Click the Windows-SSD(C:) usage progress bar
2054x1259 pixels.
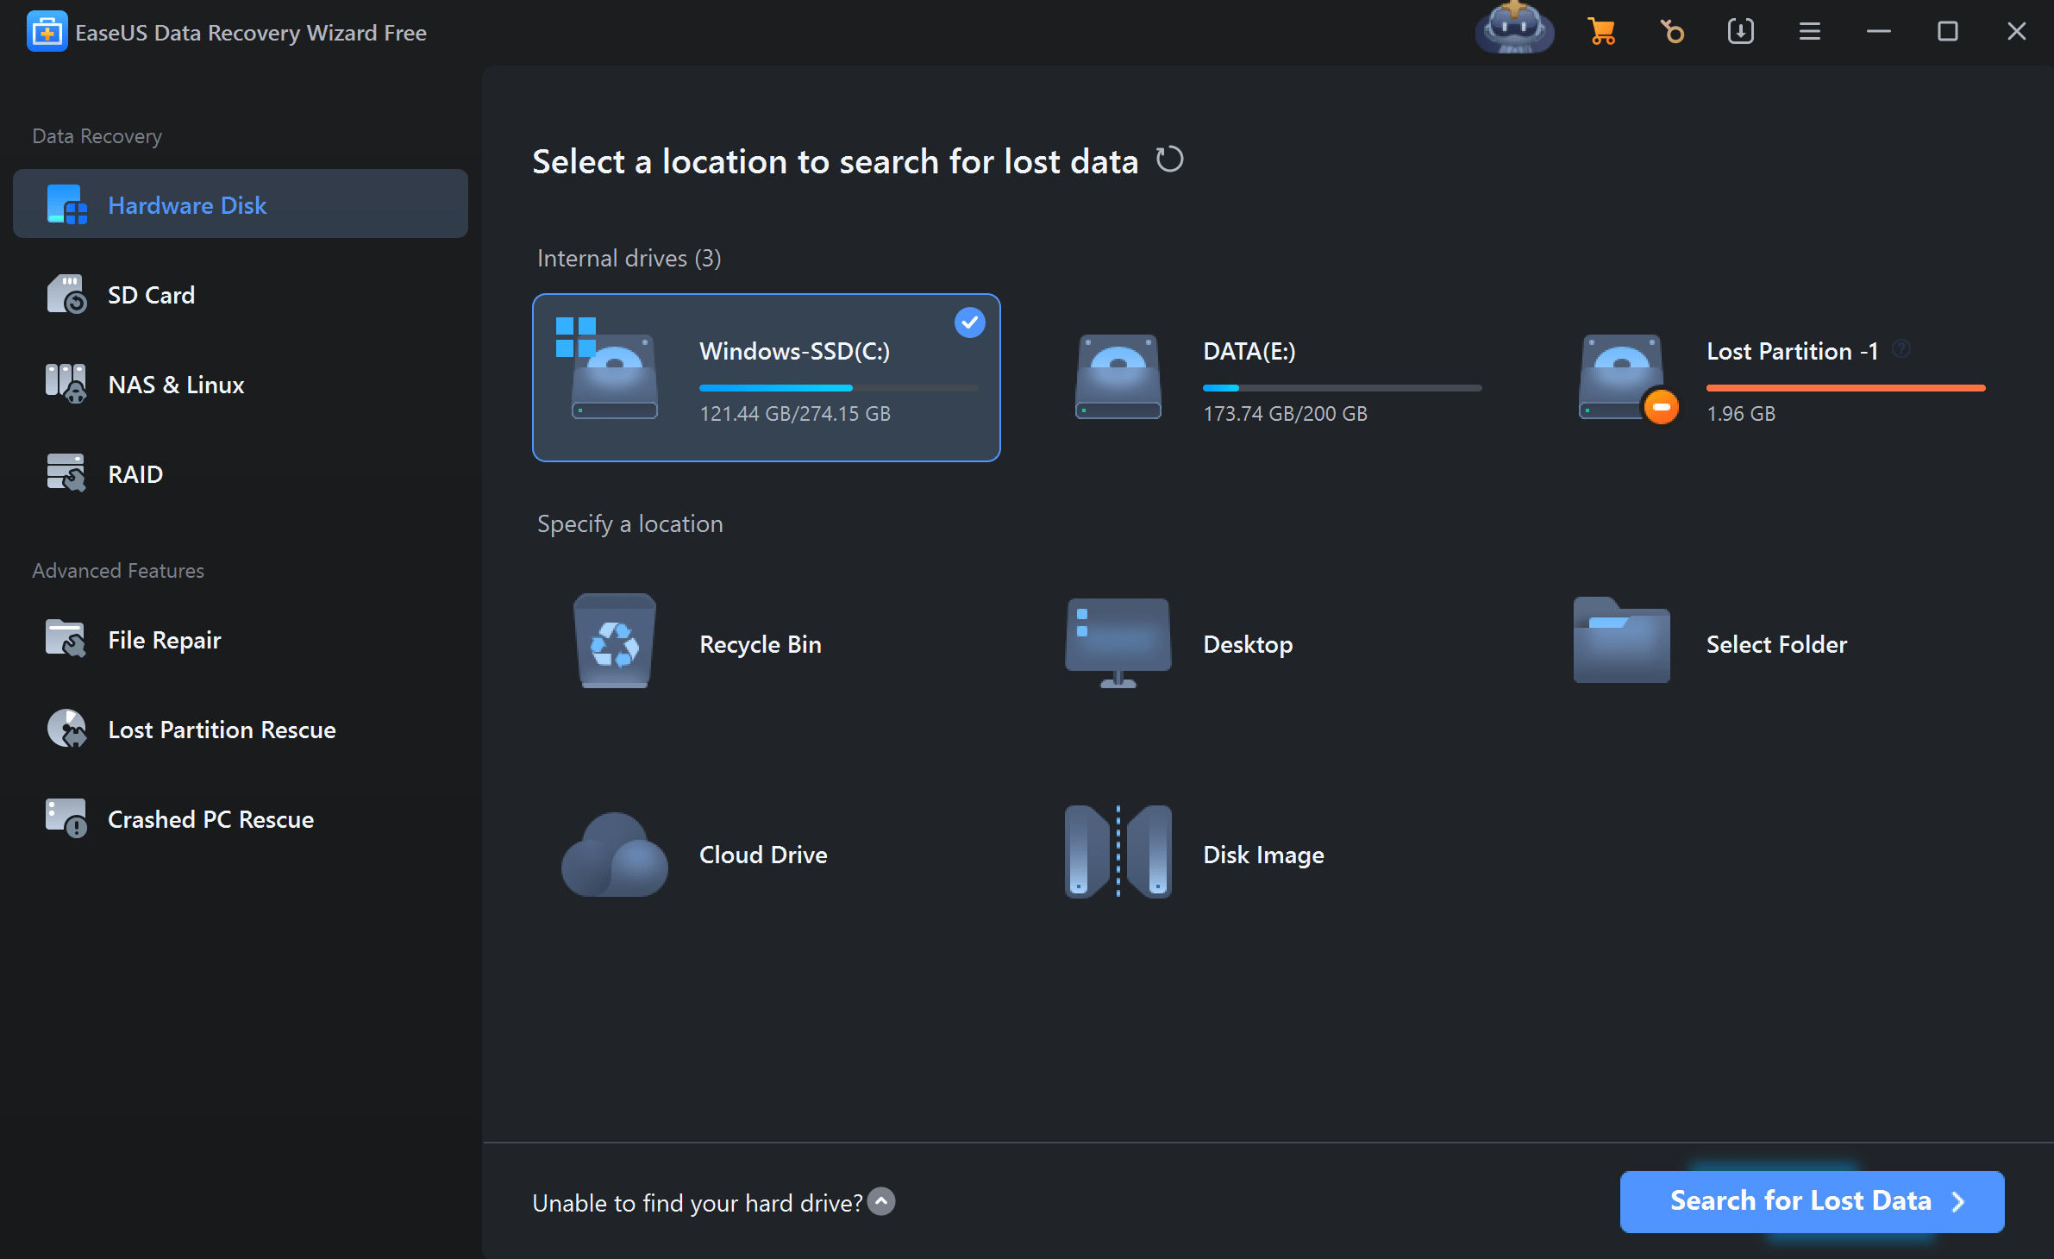(x=838, y=388)
